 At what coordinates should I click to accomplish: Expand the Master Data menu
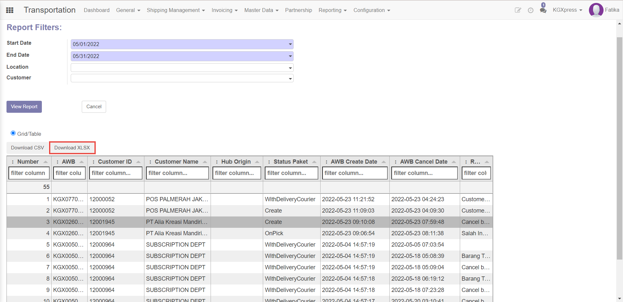coord(262,10)
